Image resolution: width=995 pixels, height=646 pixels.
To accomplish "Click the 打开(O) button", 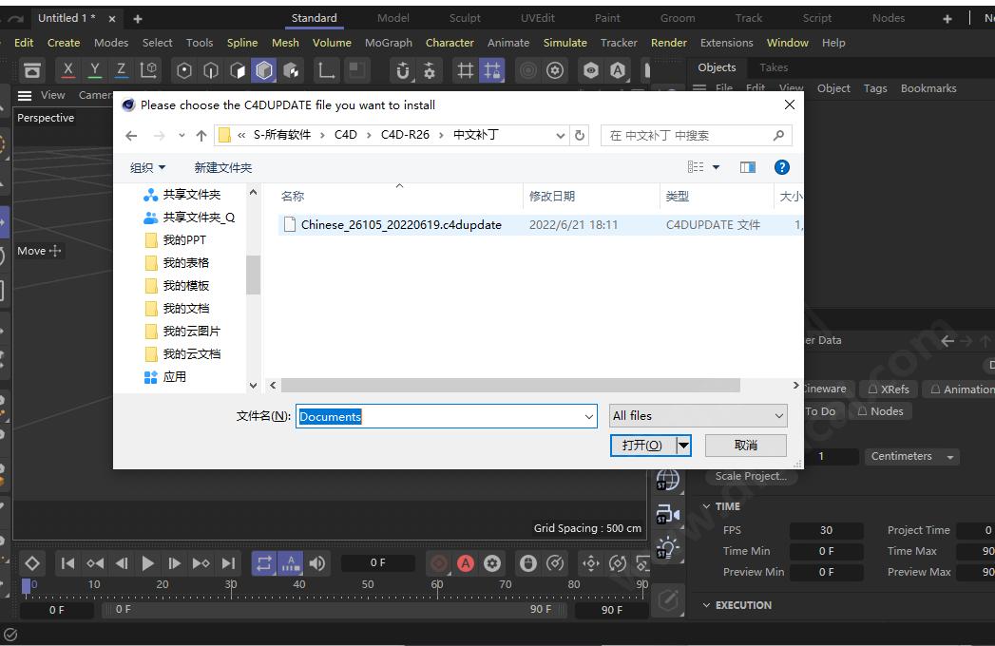I will [642, 446].
